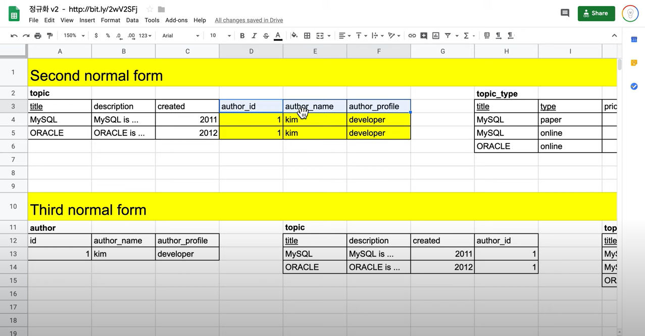The height and width of the screenshot is (336, 645).
Task: Open the File menu
Action: click(33, 20)
